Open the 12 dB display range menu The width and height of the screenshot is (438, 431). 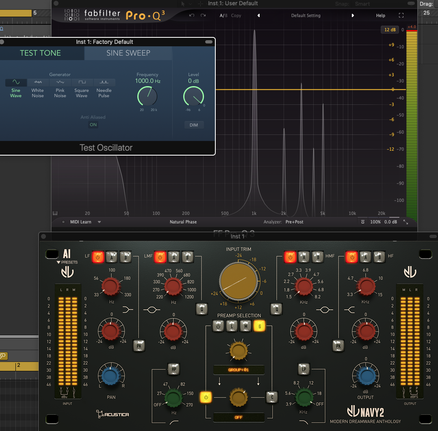coord(390,30)
